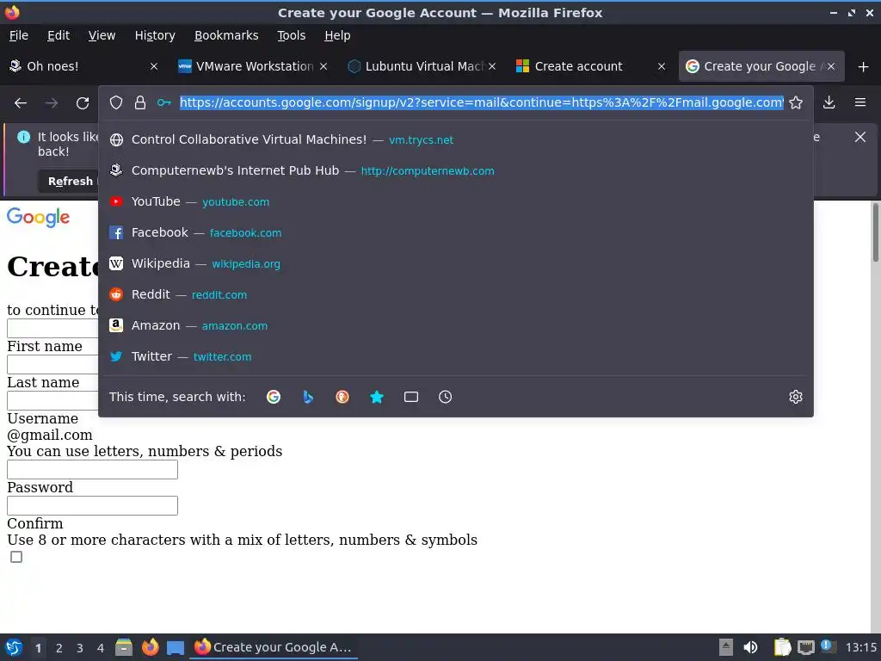Screen dimensions: 881x661
Task: Switch to virtual desktop 2
Action: (x=59, y=648)
